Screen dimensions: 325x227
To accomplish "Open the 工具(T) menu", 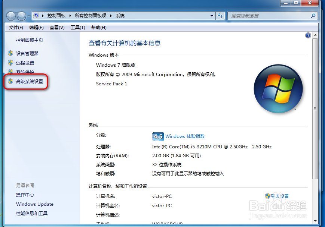I will (78, 28).
